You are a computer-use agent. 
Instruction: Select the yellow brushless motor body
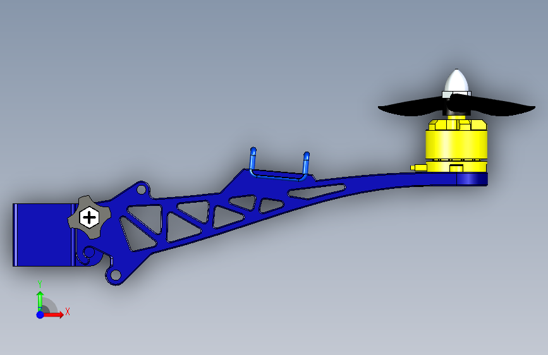pos(456,145)
